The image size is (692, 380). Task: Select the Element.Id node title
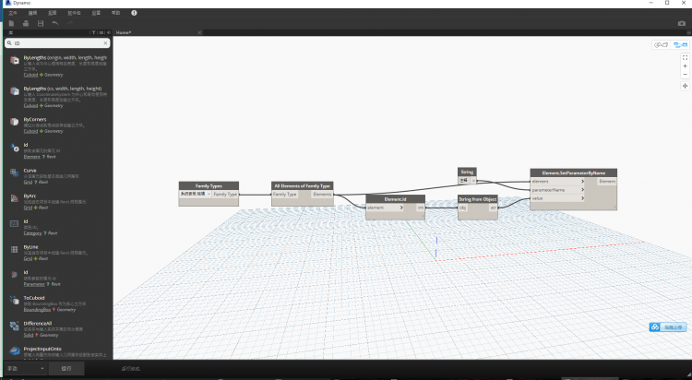click(396, 199)
